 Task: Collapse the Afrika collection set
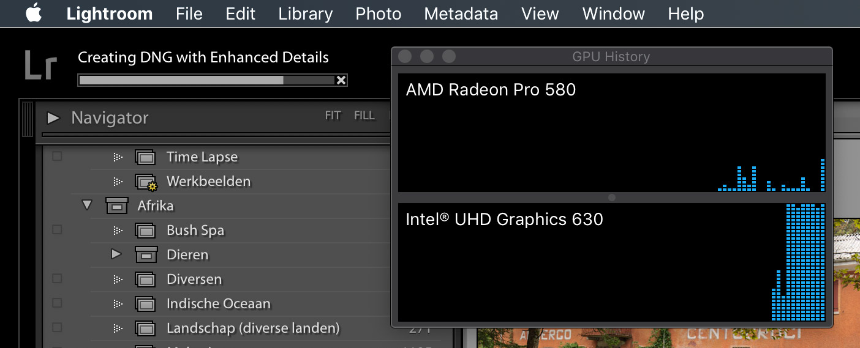(x=87, y=205)
